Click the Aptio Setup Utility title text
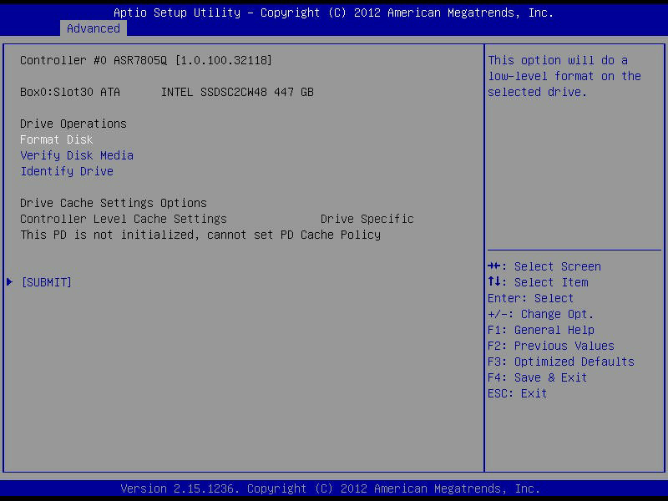This screenshot has width=668, height=501. [333, 13]
